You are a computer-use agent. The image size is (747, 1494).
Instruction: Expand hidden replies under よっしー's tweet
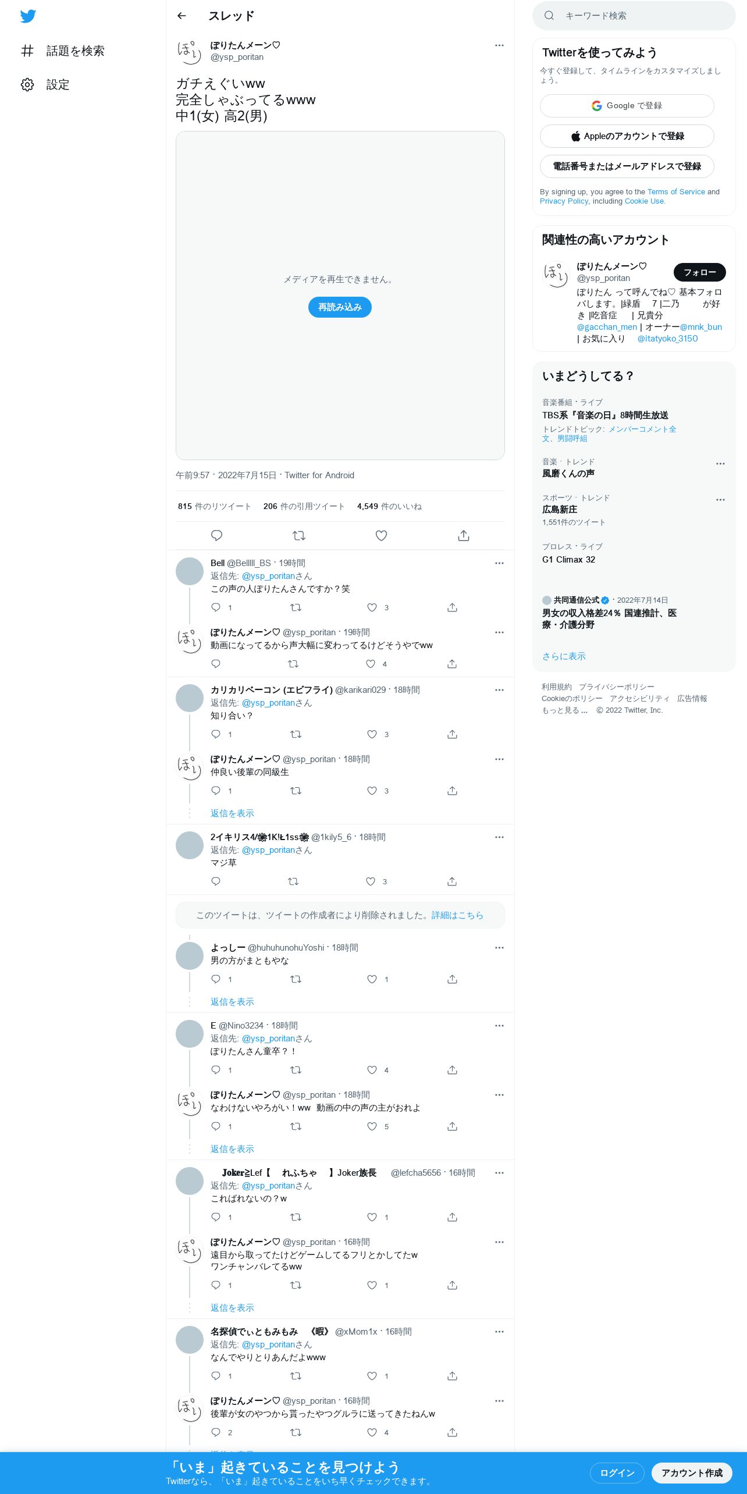pos(232,1002)
